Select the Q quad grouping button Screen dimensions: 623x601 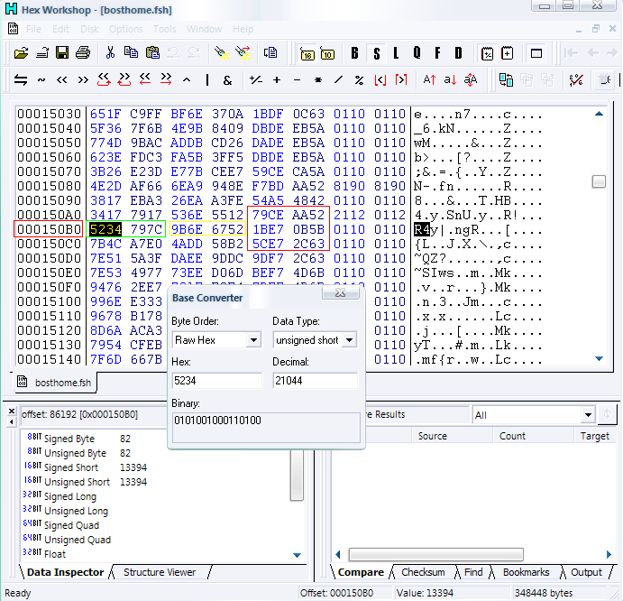[x=417, y=53]
